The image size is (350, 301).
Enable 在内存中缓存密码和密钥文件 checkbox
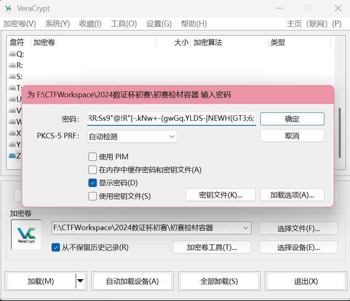pos(92,170)
